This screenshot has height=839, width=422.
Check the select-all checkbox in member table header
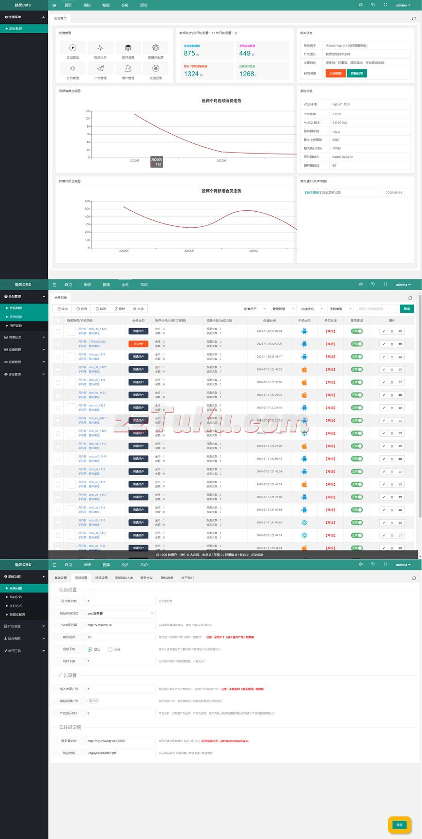(58, 321)
